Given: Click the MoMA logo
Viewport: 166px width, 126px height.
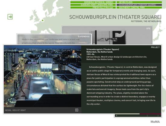Looking at the screenshot, I should coord(155,122).
